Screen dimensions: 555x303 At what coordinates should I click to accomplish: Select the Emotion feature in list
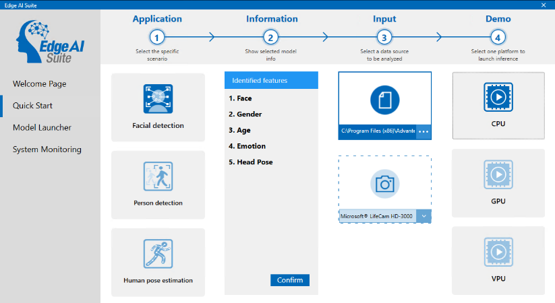(247, 146)
